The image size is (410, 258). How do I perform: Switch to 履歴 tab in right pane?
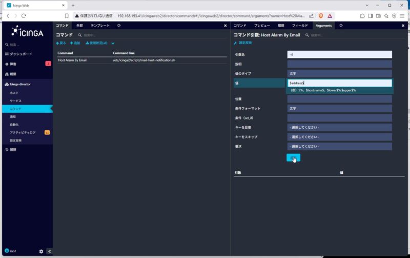[x=281, y=25]
